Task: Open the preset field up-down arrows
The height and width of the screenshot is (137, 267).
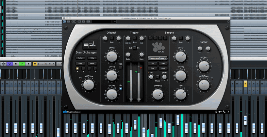Action: coord(112,22)
